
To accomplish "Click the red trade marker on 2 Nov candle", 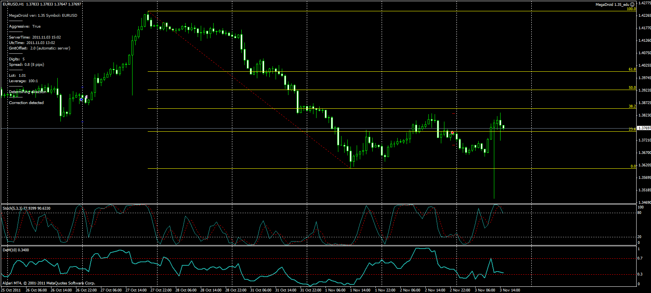I will pos(452,133).
